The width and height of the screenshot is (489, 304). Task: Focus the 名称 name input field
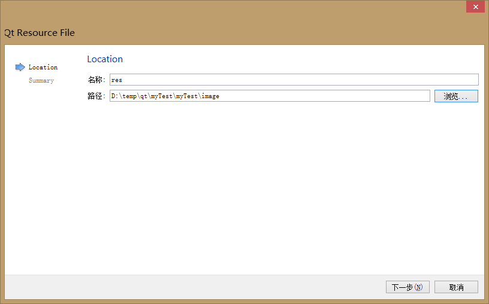coord(294,80)
